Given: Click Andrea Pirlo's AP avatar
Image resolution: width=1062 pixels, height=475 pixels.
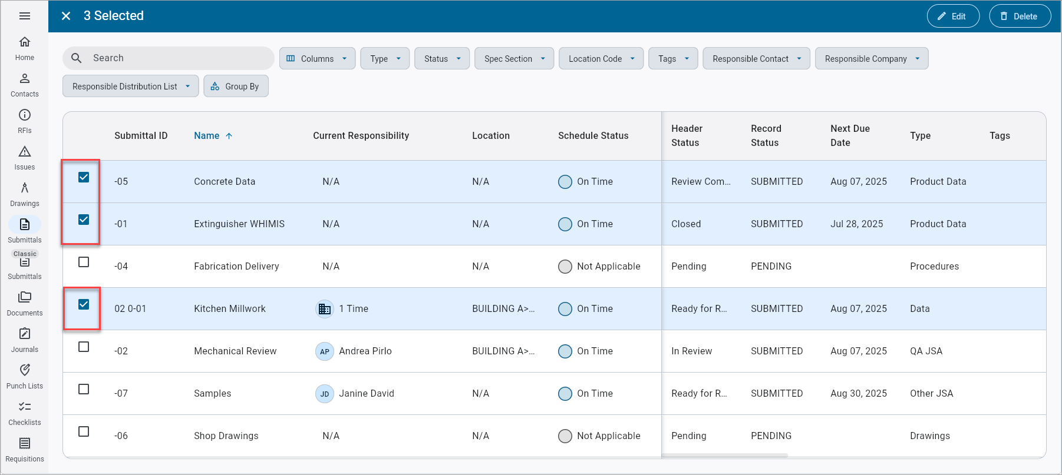Looking at the screenshot, I should coord(325,351).
